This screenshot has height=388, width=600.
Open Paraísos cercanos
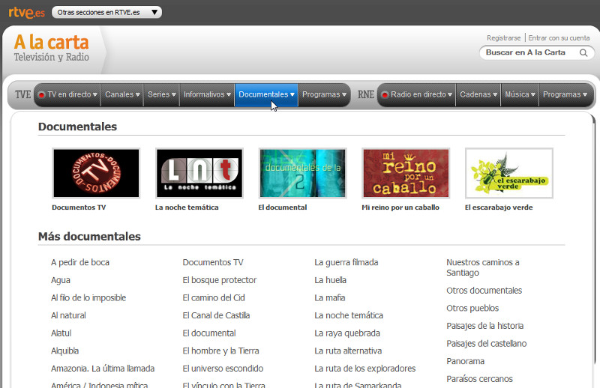(479, 379)
